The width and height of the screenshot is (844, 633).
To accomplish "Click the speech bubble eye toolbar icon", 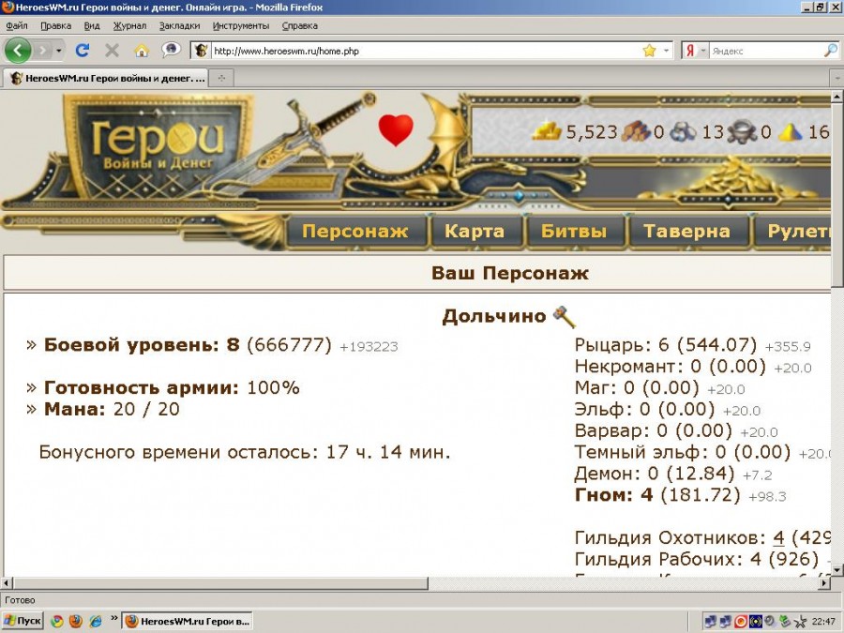I will click(172, 50).
